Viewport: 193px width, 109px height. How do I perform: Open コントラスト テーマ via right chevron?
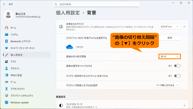click(184, 105)
